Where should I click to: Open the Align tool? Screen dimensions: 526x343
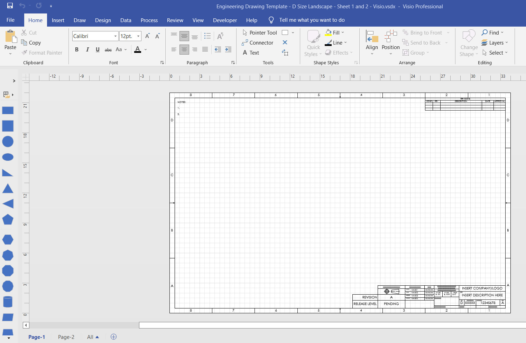click(372, 41)
